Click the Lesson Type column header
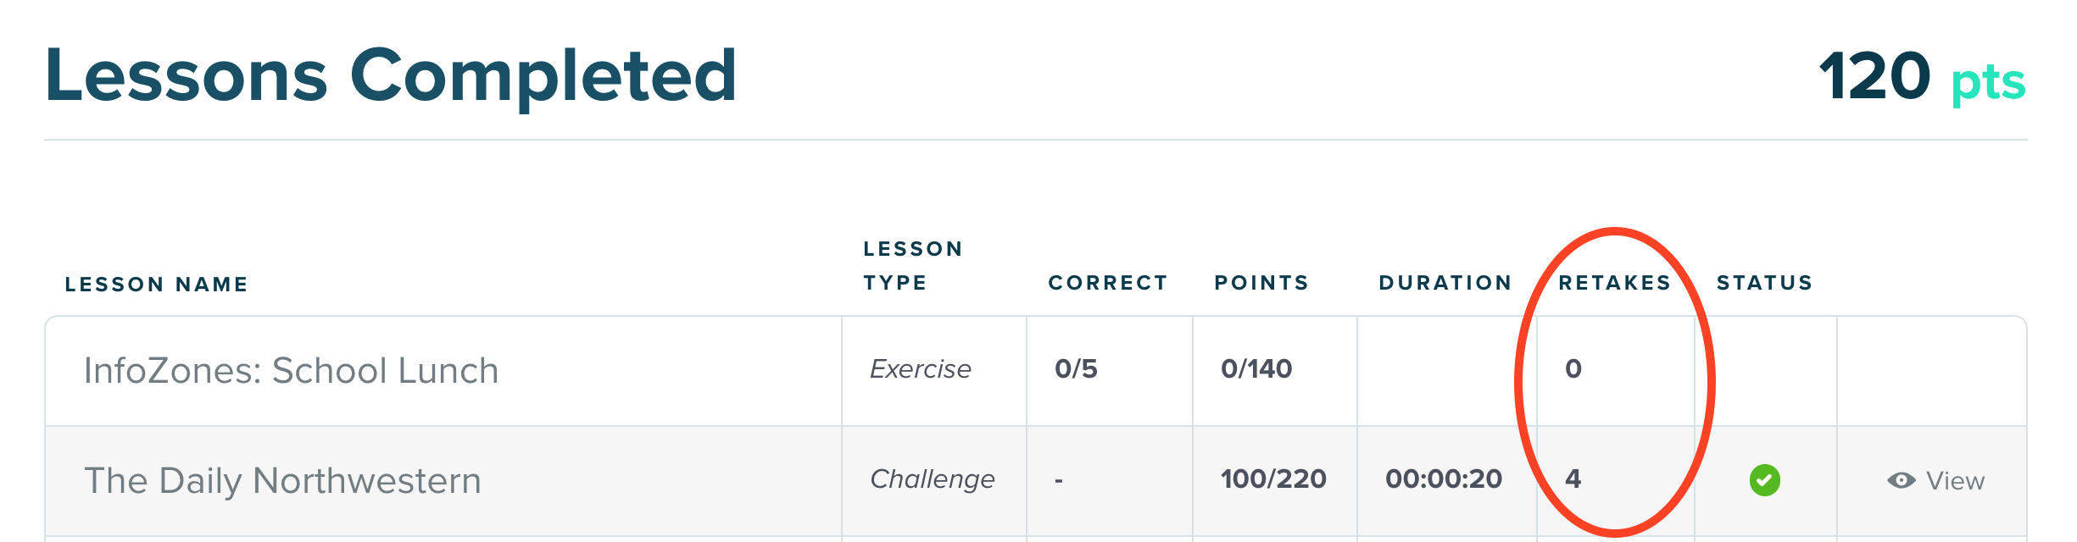 tap(912, 265)
